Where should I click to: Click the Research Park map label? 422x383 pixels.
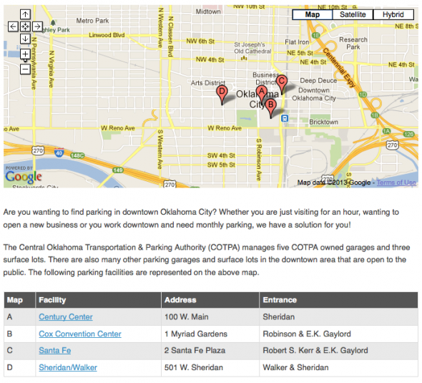pos(353,43)
